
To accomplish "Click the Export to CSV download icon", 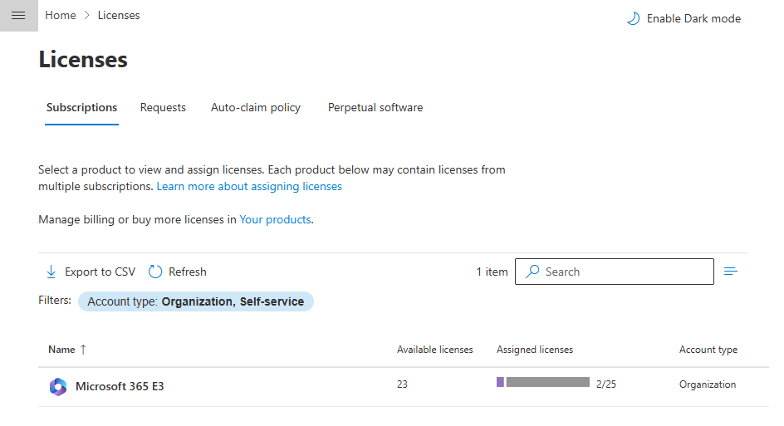I will pos(51,272).
